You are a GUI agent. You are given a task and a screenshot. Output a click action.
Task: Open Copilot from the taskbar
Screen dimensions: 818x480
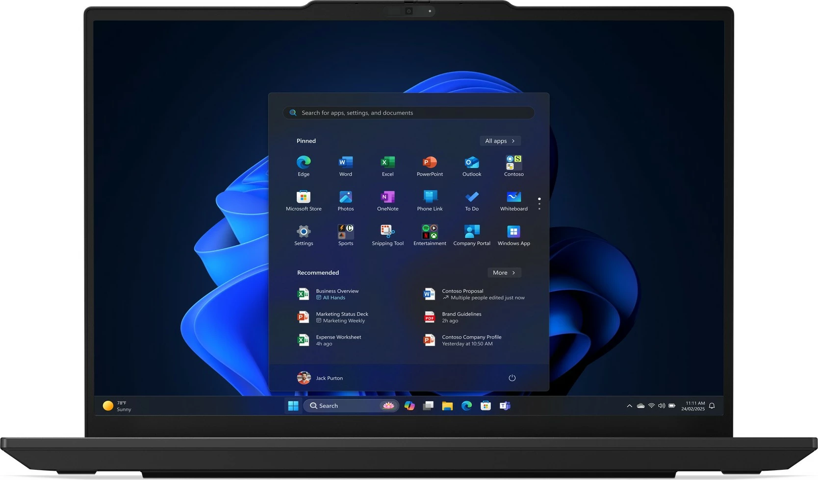point(409,406)
